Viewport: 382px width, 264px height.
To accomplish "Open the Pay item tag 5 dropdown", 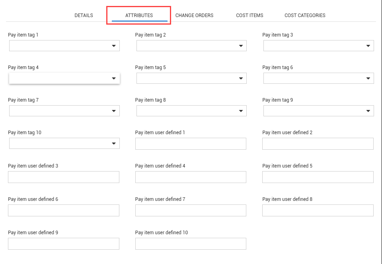I will (191, 78).
